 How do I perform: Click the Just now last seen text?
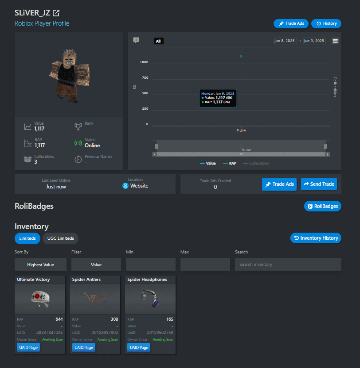pyautogui.click(x=56, y=187)
